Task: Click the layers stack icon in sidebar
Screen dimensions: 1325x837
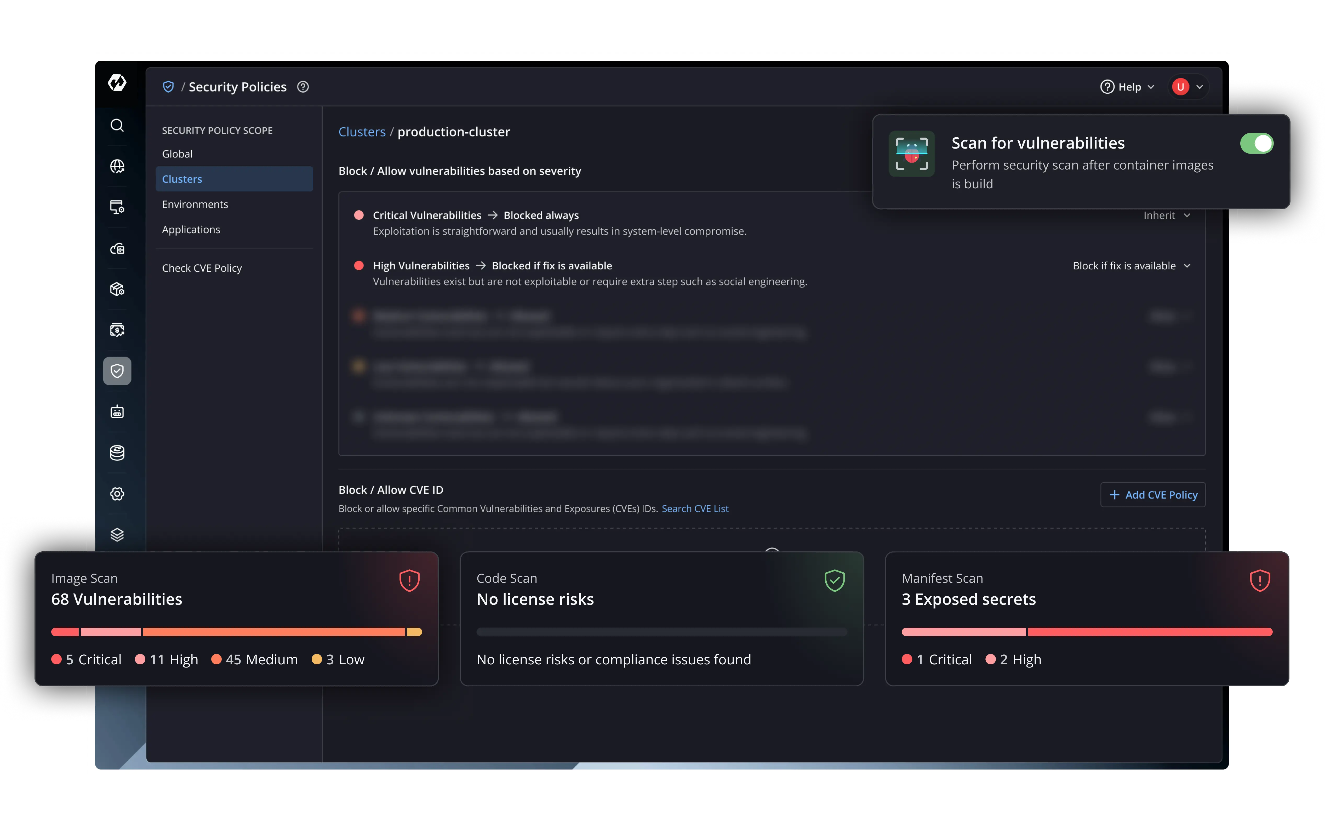Action: [117, 535]
